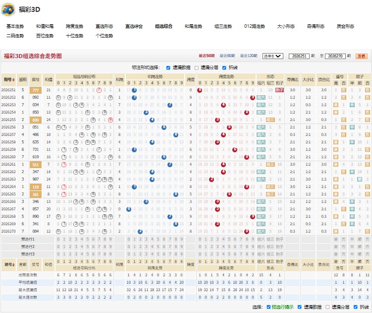Image resolution: width=372 pixels, height=313 pixels.
Task: Click highlighted 奖号 699 in row 2026255
Action: click(x=36, y=120)
